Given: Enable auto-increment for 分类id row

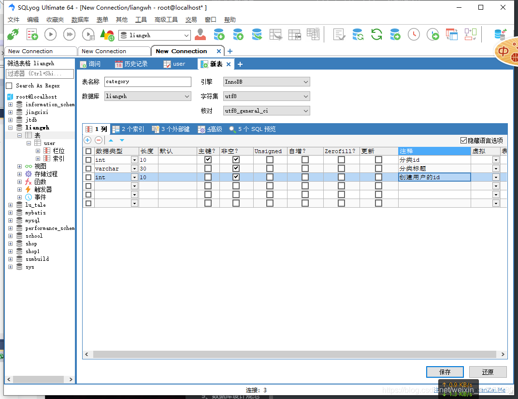Looking at the screenshot, I should [305, 159].
